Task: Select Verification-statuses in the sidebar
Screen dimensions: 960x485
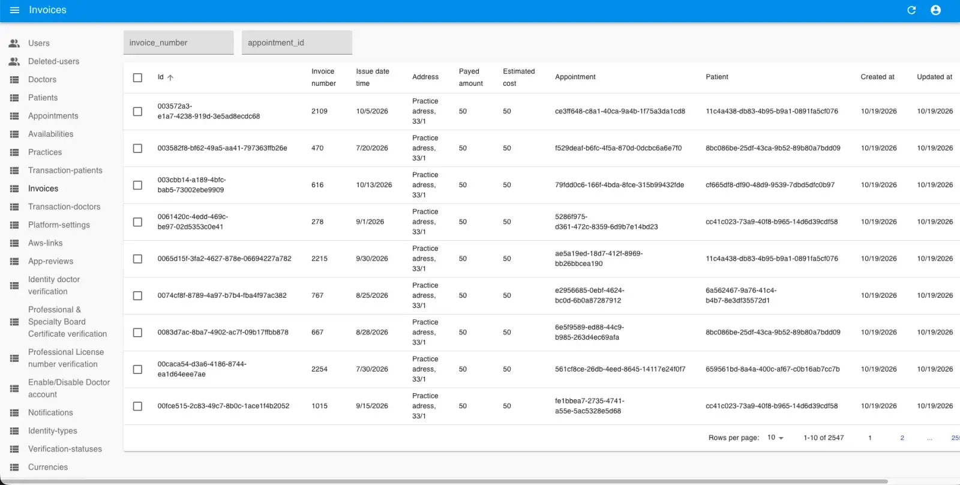Action: (65, 449)
